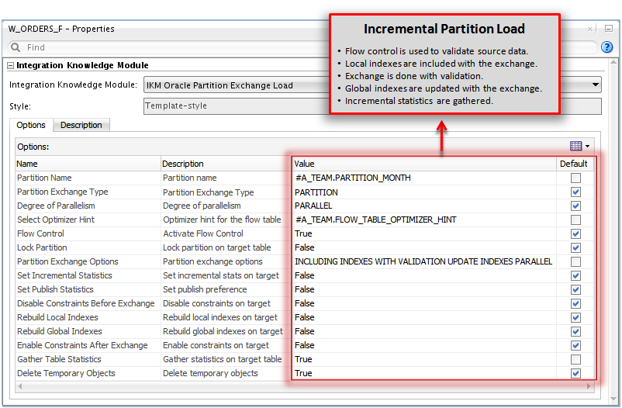Switch to the Options tab
The image size is (622, 408).
(x=31, y=125)
